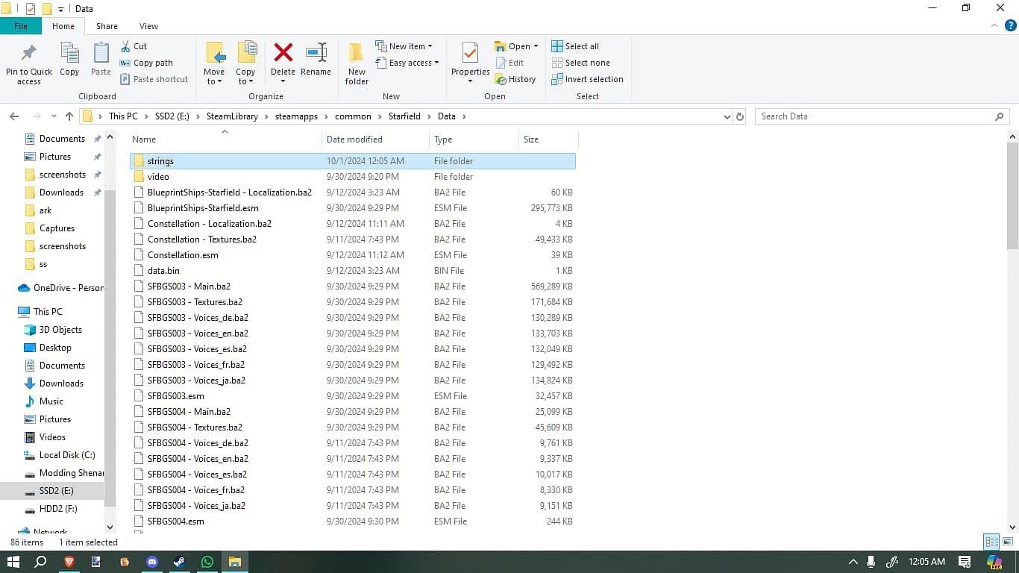The width and height of the screenshot is (1019, 573).
Task: Sort by Date modified column header
Action: pos(376,140)
